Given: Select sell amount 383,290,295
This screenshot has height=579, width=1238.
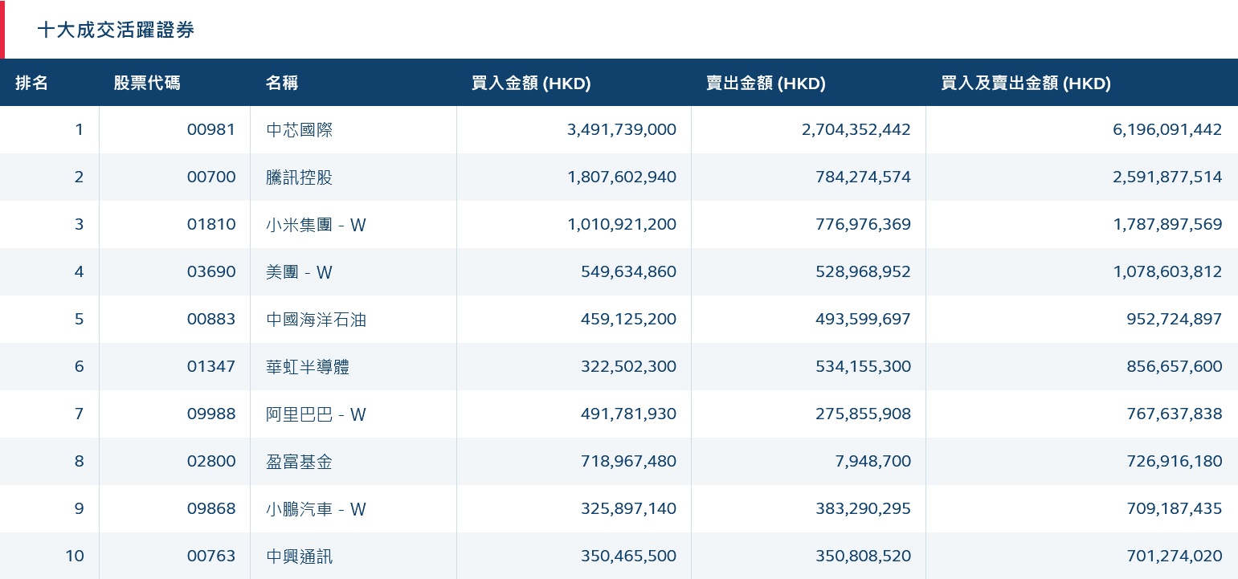Looking at the screenshot, I should click(864, 508).
